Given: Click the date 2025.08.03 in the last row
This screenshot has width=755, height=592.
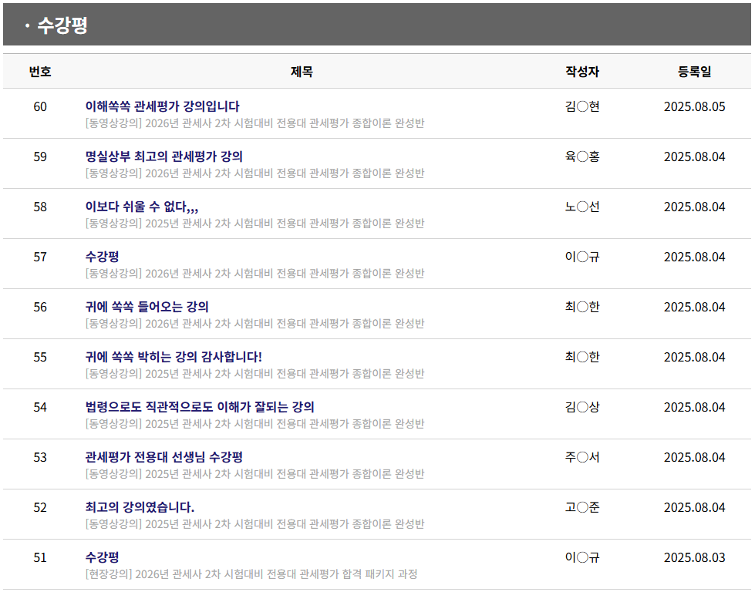Looking at the screenshot, I should pyautogui.click(x=694, y=557).
